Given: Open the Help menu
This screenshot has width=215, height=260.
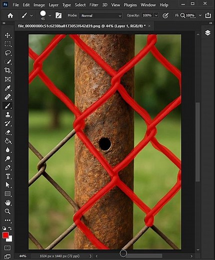Looking at the screenshot, I should 164,5.
